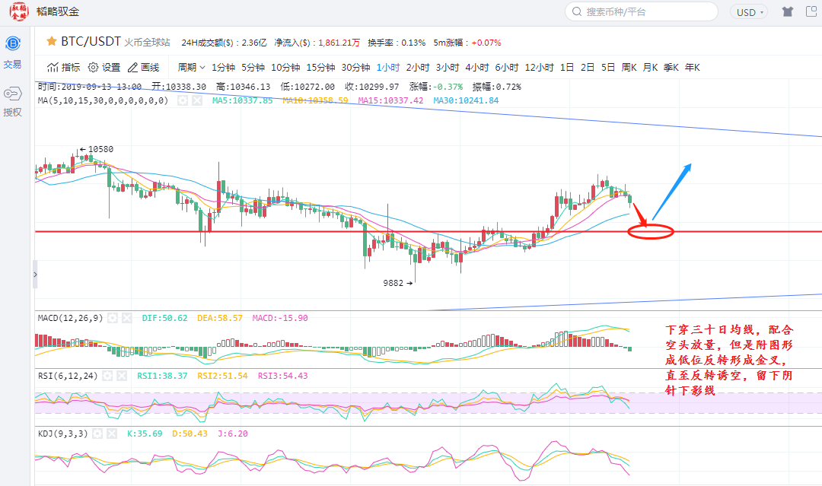This screenshot has width=822, height=486.
Task: Open MACD indicator settings gear
Action: pos(112,318)
